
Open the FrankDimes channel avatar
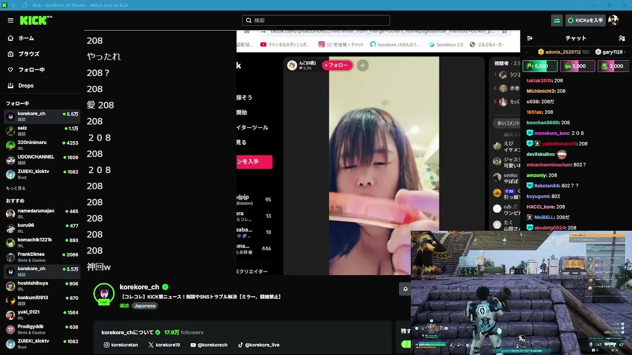10,257
